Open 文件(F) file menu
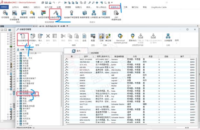 (4, 7)
